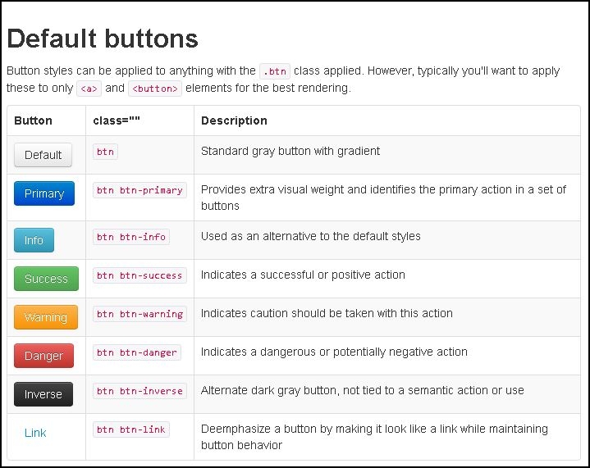Click the 'Default buttons' heading
590x468 pixels.
pos(103,39)
